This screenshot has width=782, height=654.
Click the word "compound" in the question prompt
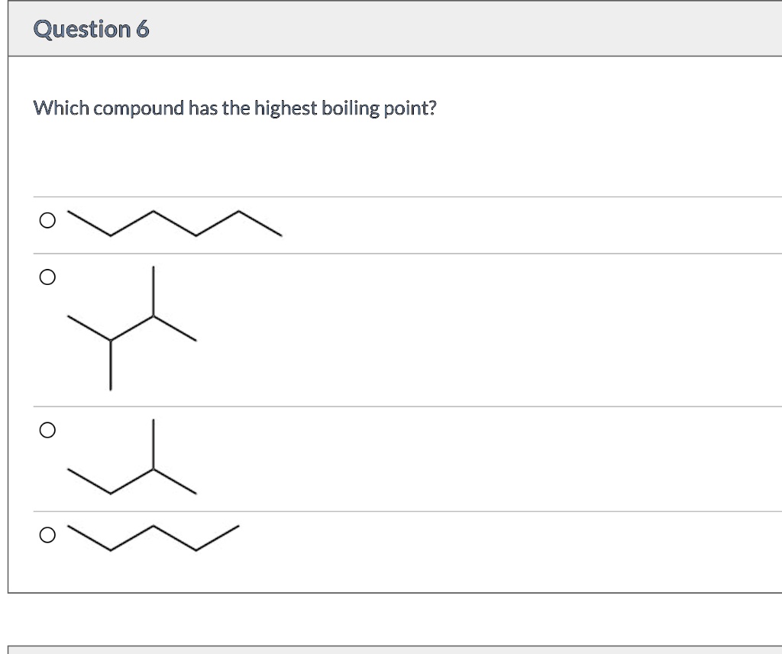[139, 108]
